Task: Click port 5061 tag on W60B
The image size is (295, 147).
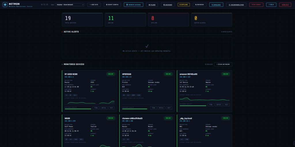Action: tap(81, 140)
